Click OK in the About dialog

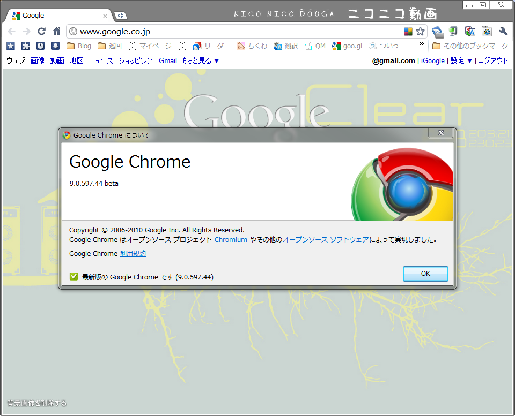pos(425,274)
